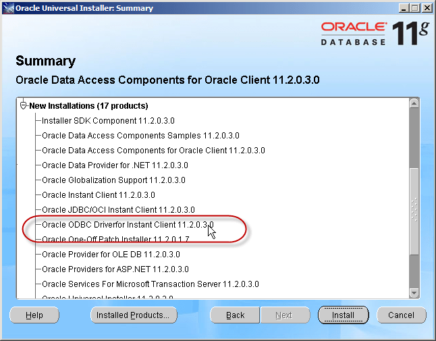Open Installed Products list
This screenshot has width=436, height=341.
click(134, 315)
